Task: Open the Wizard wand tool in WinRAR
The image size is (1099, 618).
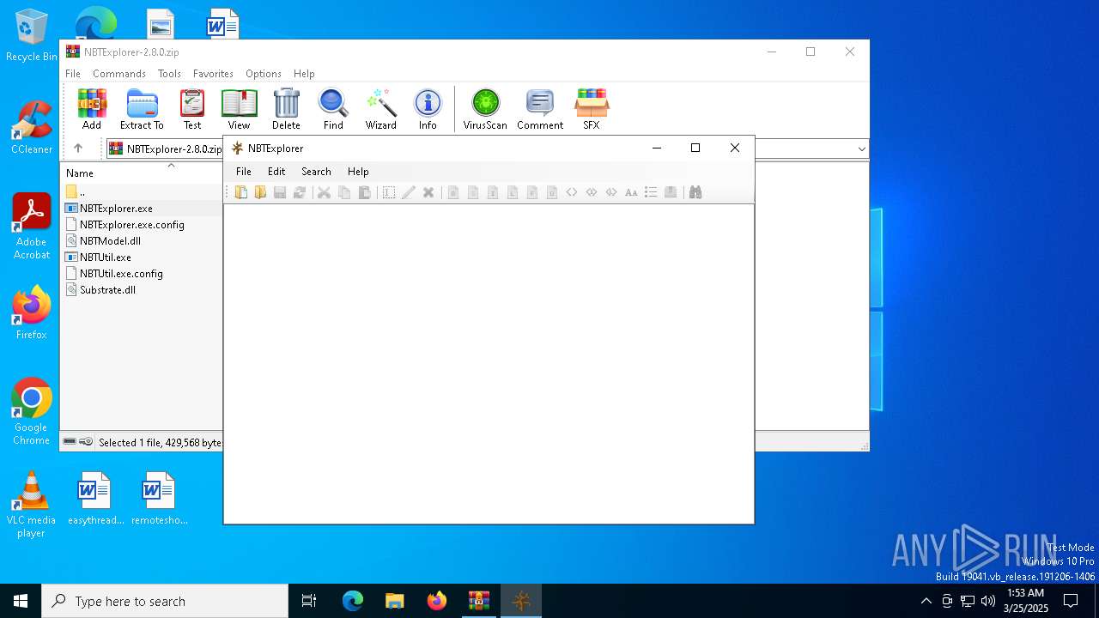Action: [x=380, y=109]
